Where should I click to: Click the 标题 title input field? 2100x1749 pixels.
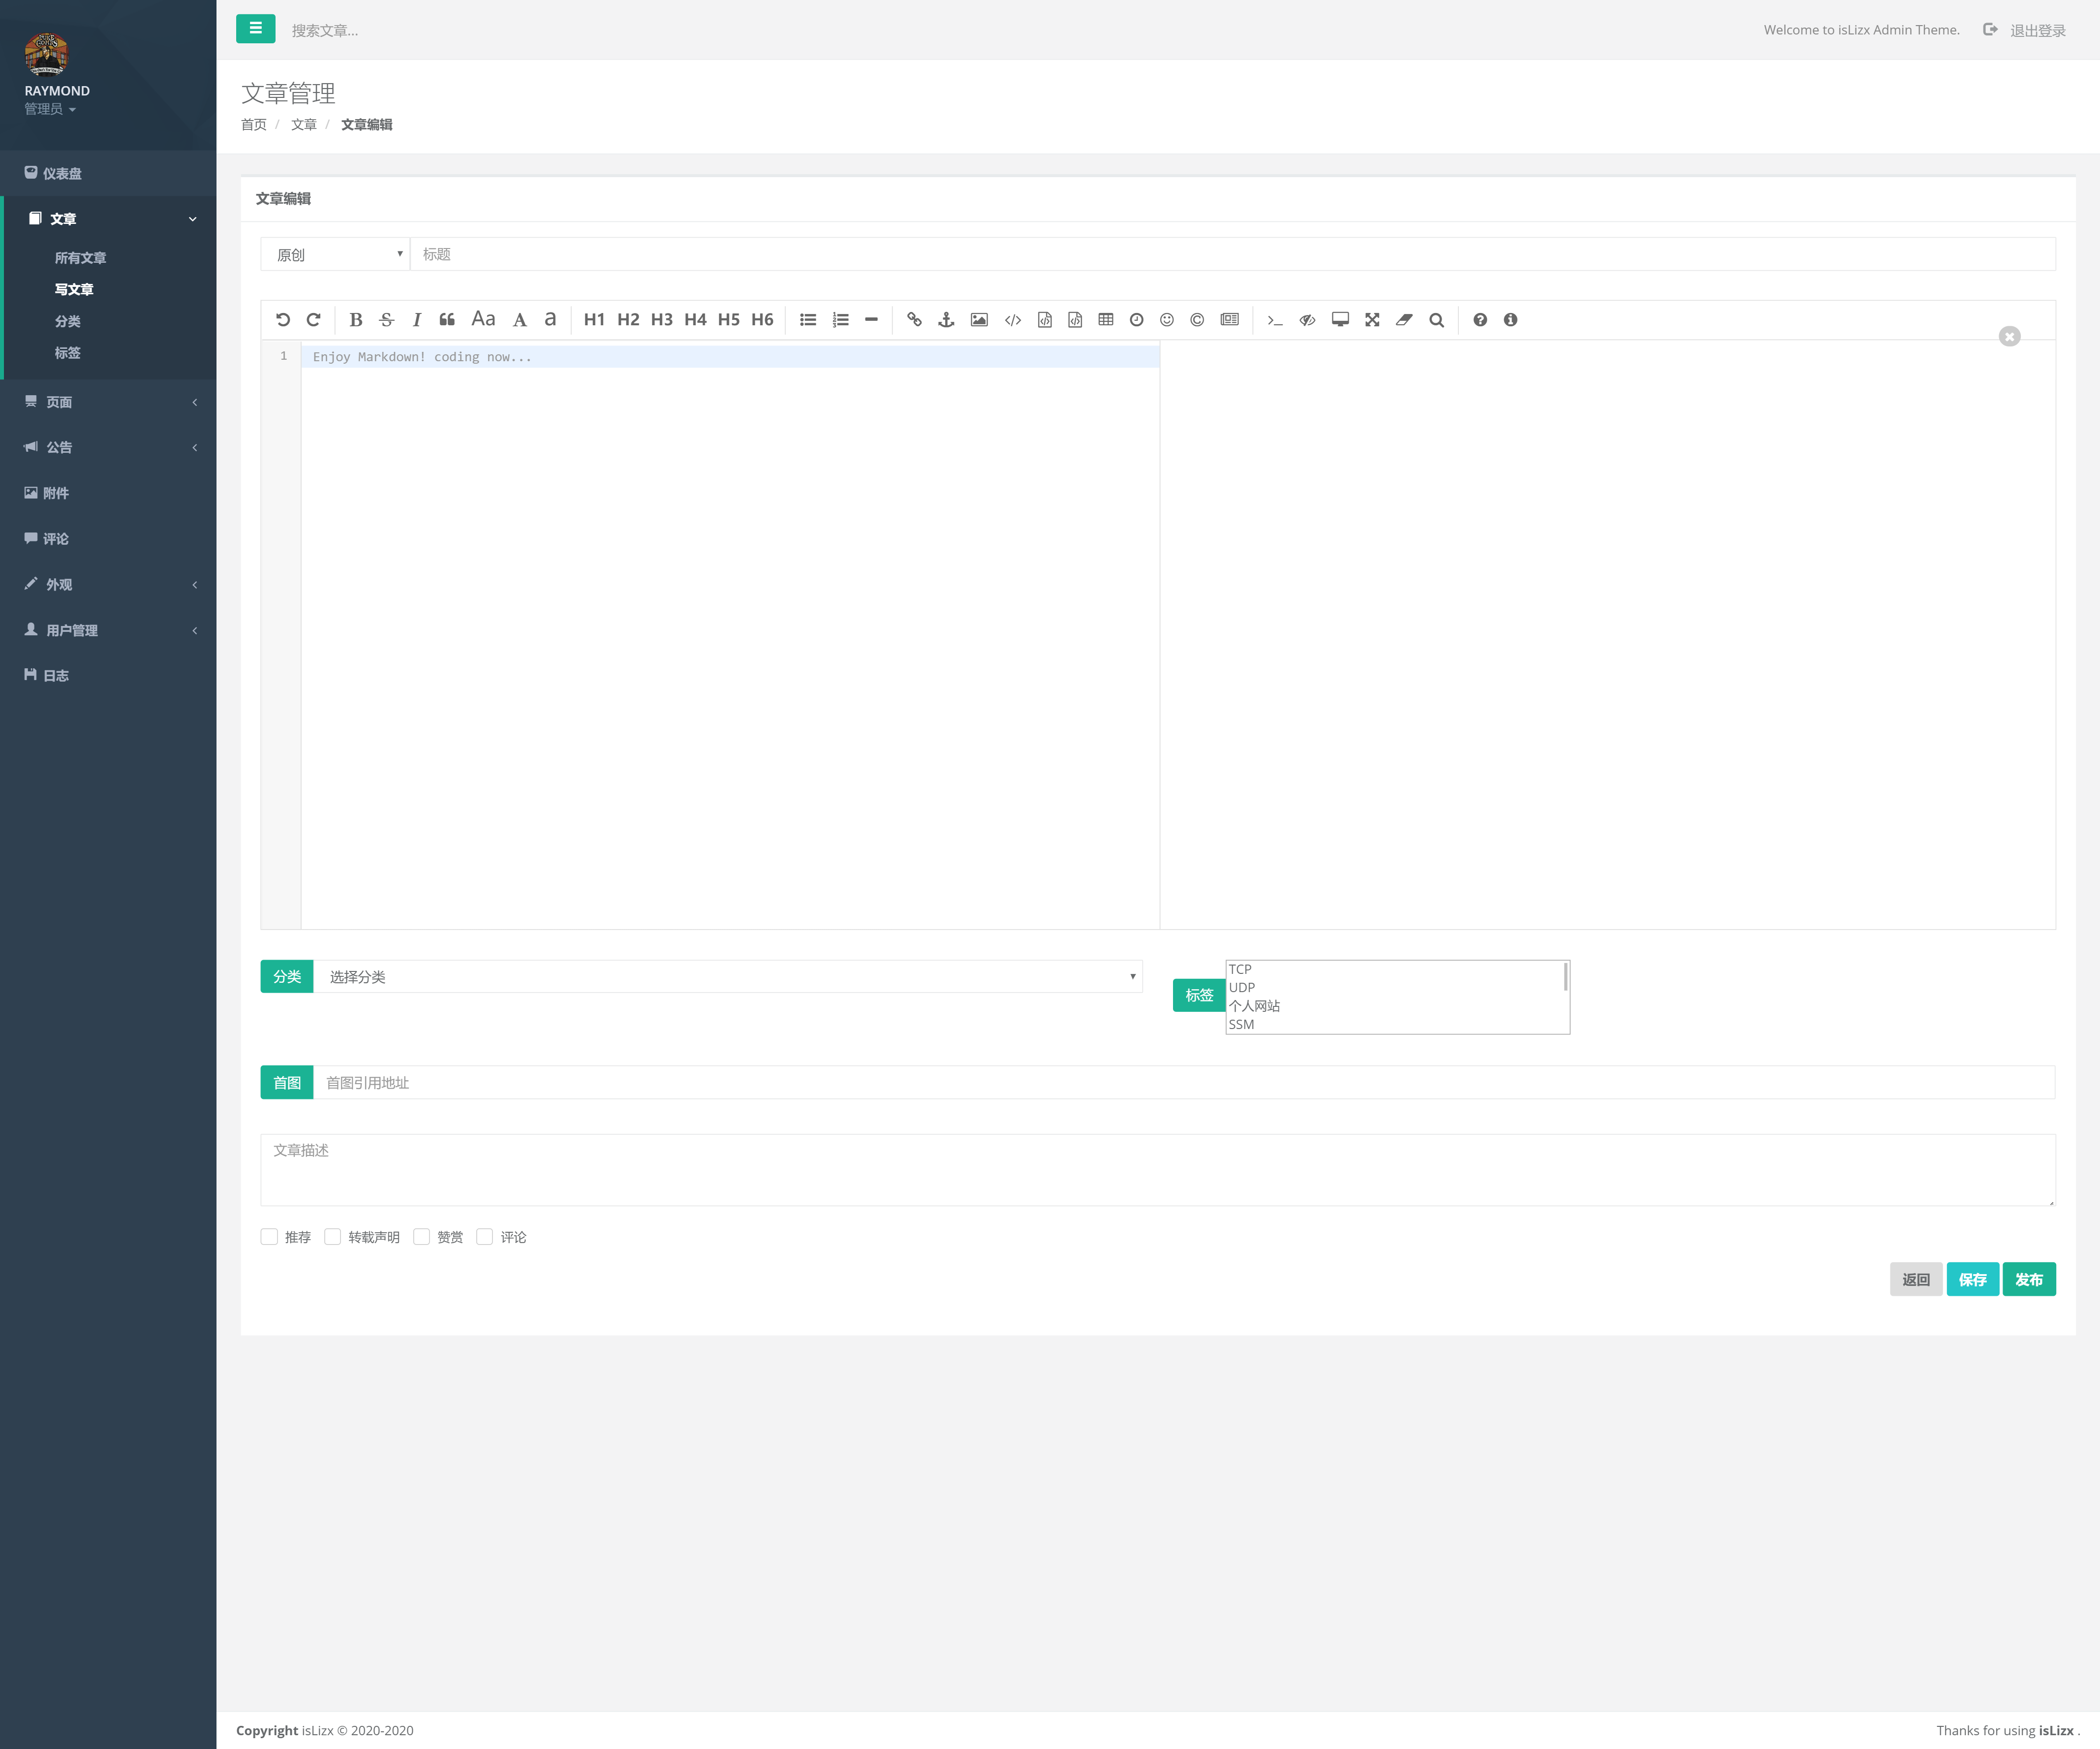[x=1230, y=254]
